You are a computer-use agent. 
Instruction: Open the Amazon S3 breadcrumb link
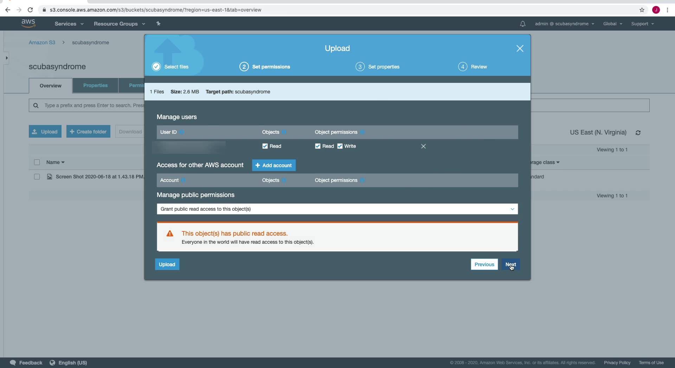coord(42,42)
